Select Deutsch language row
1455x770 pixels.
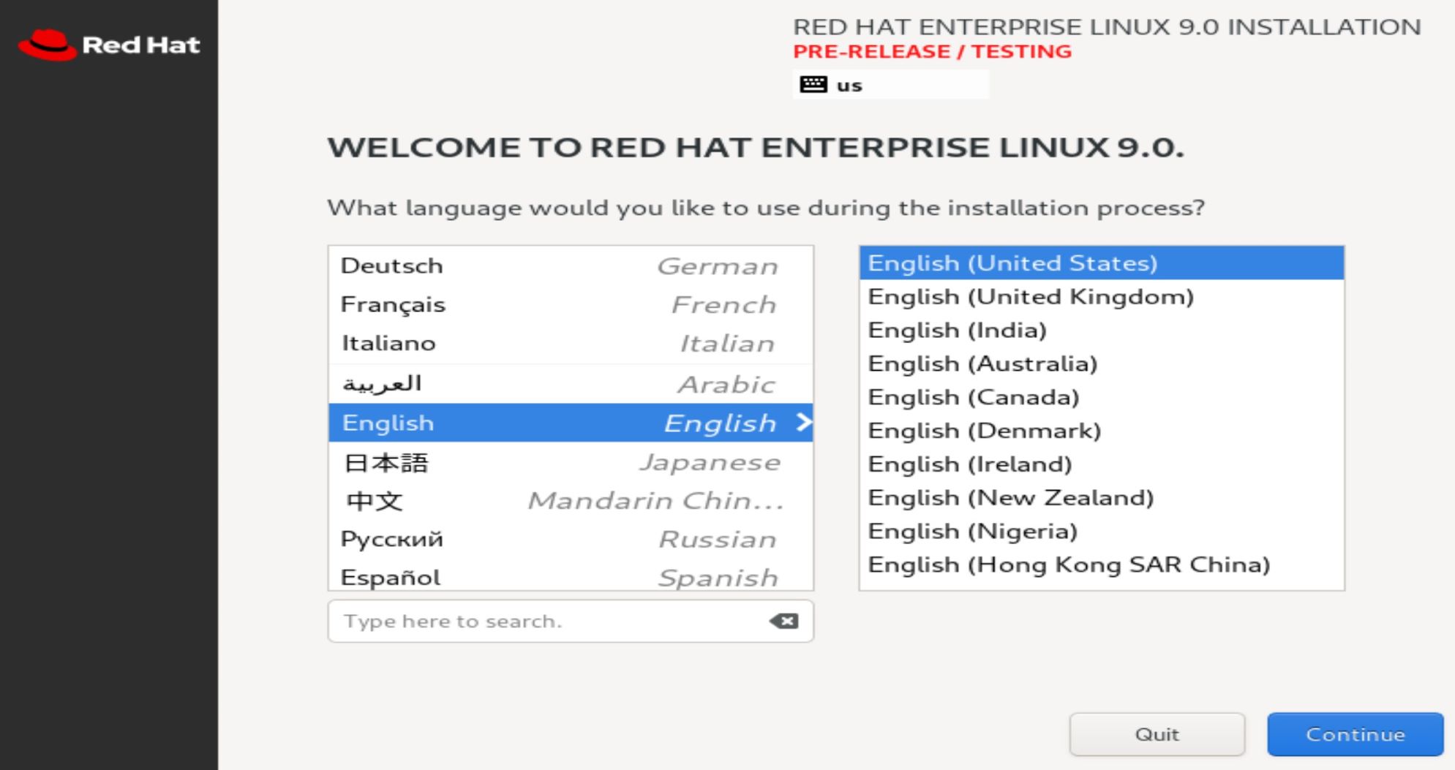click(x=571, y=266)
